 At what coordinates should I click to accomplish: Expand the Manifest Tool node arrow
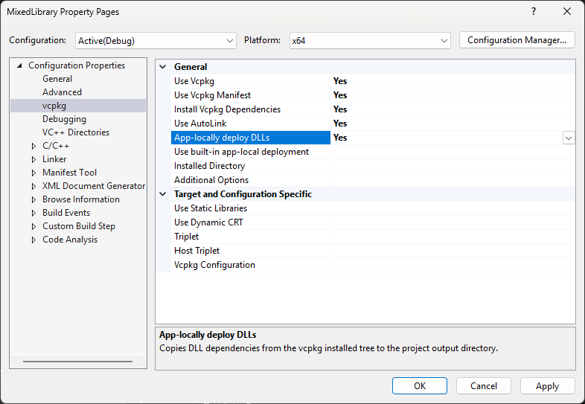(x=33, y=173)
